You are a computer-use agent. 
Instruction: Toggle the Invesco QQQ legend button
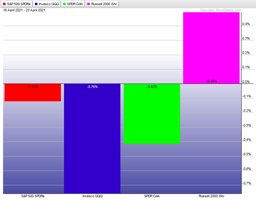click(47, 4)
